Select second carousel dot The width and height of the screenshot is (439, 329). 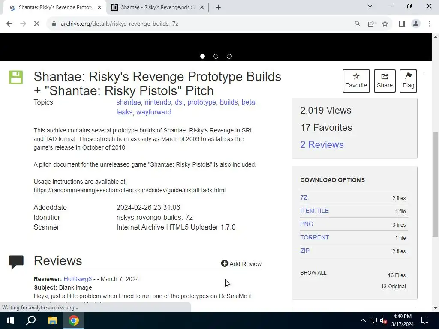(x=216, y=56)
